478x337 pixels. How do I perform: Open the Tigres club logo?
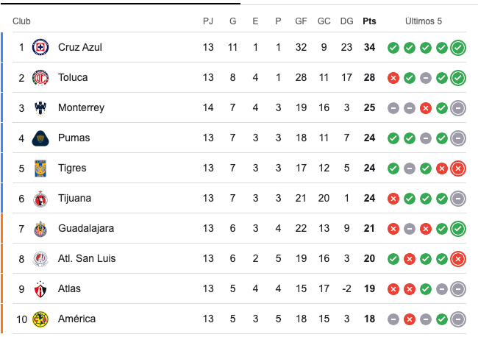40,168
